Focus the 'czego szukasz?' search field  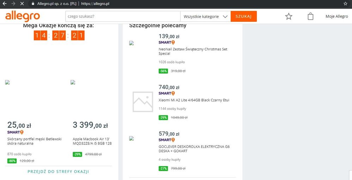122,17
